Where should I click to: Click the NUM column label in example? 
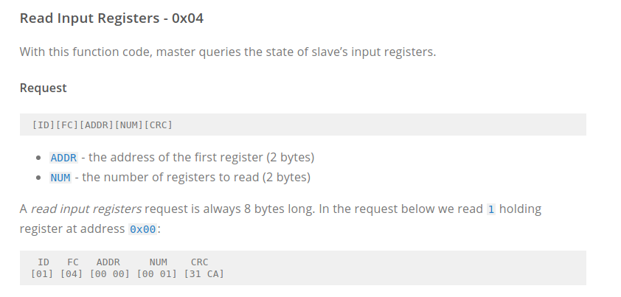pyautogui.click(x=158, y=262)
